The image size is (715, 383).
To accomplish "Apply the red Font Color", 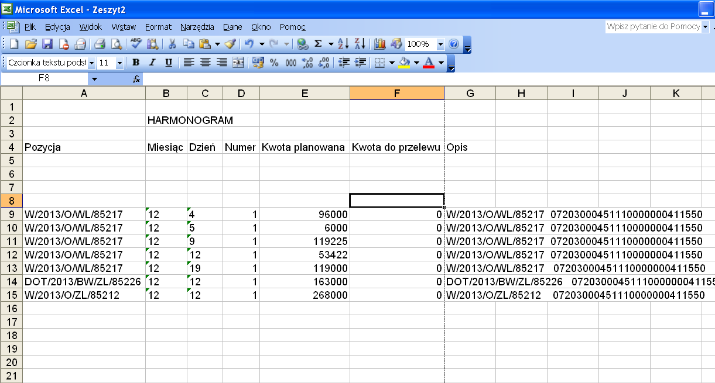I will tap(429, 63).
